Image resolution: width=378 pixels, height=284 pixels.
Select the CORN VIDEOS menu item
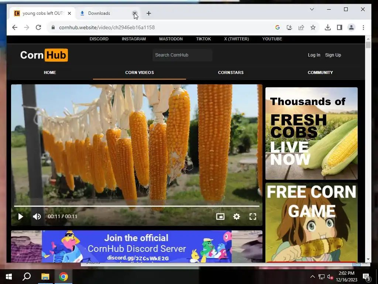(x=140, y=72)
